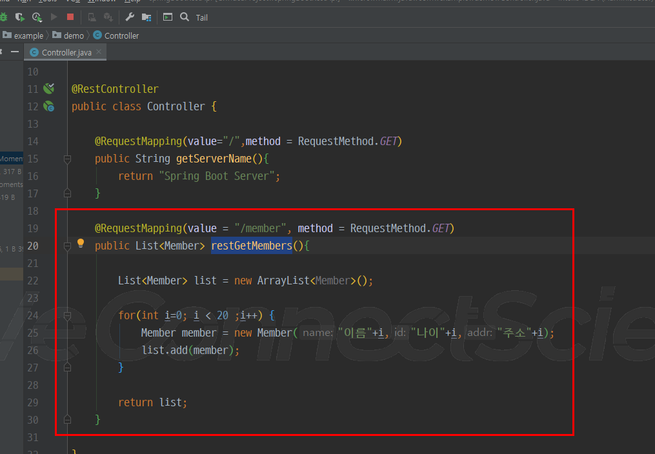Viewport: 655px width, 454px height.
Task: Click the class name Controller on line 12
Action: coord(176,106)
